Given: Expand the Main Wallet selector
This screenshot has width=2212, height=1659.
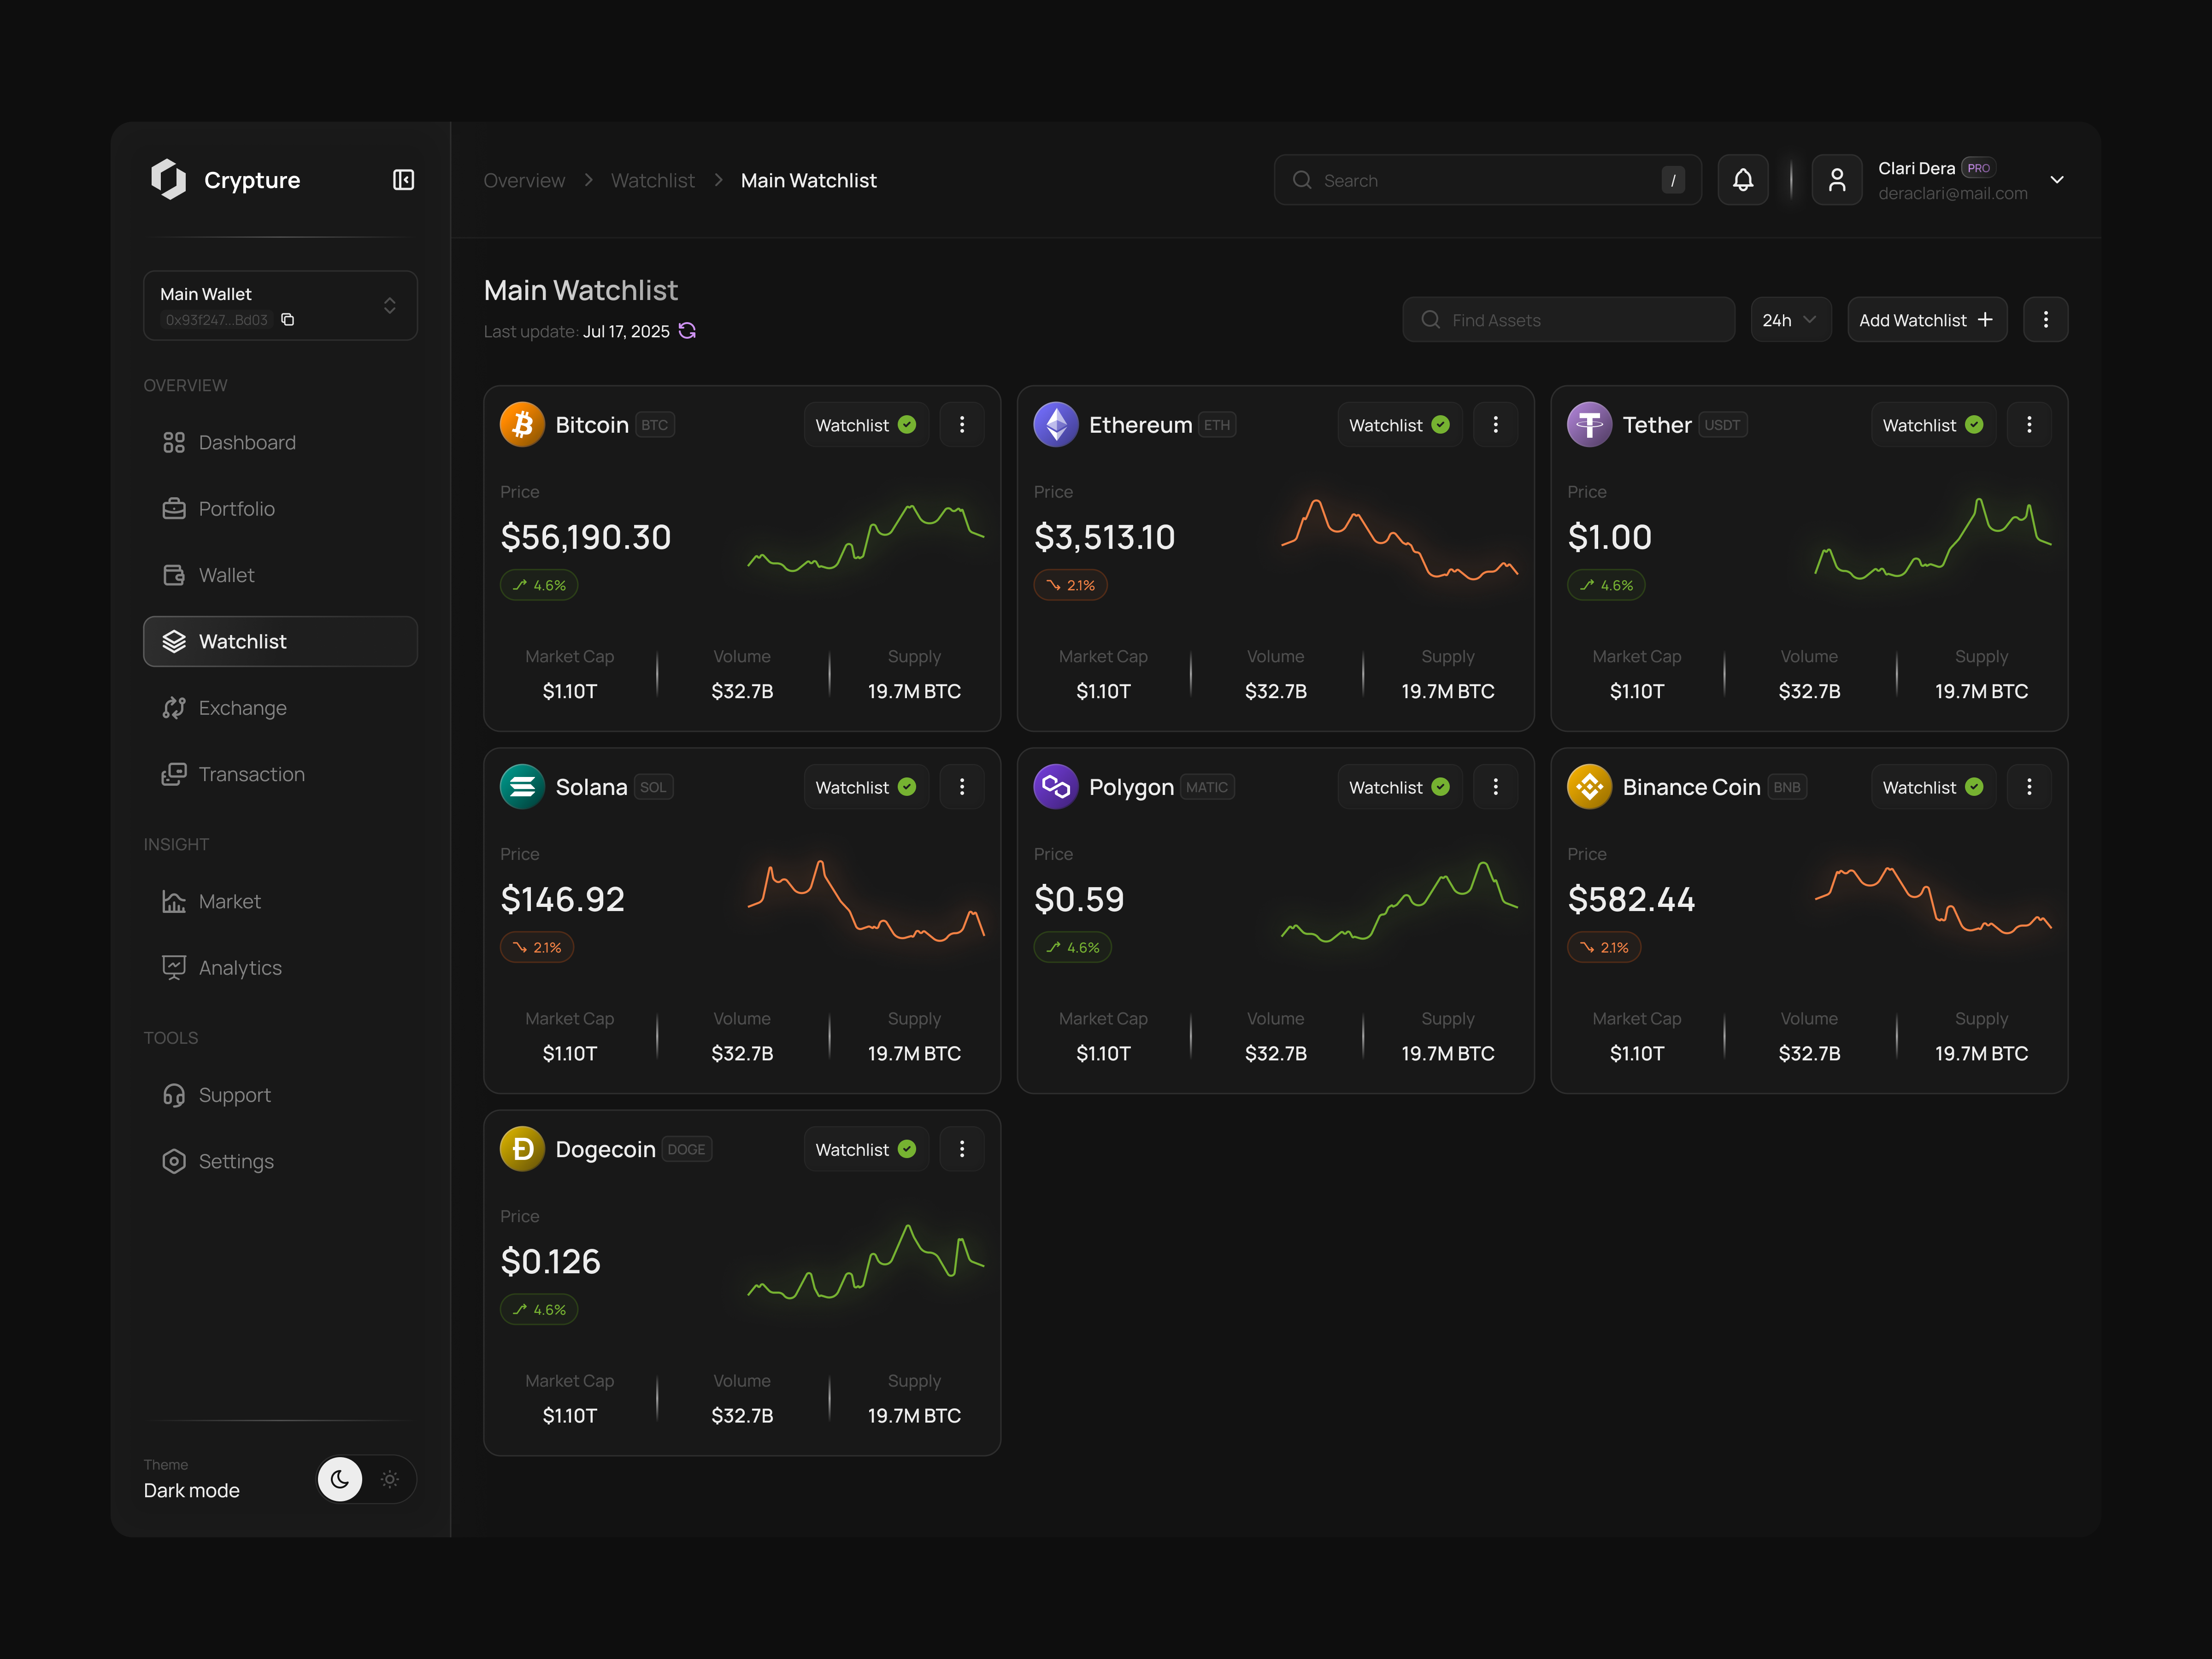Looking at the screenshot, I should [x=390, y=305].
